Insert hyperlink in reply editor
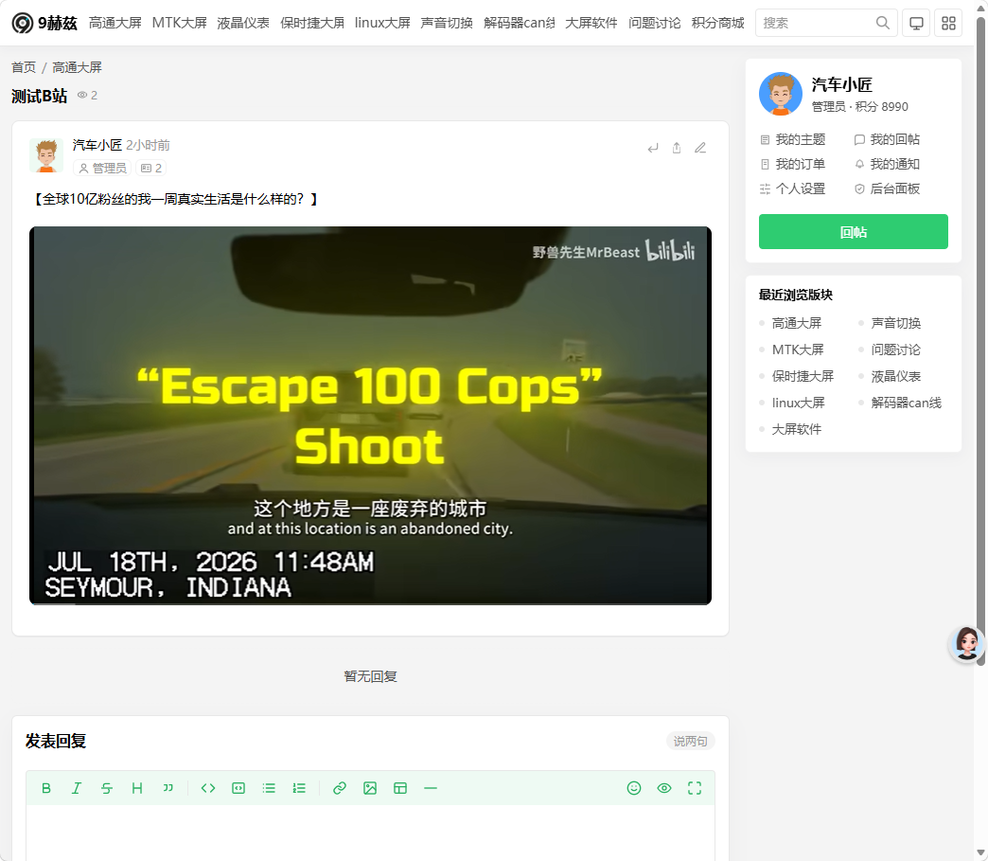Image resolution: width=988 pixels, height=861 pixels. 340,788
